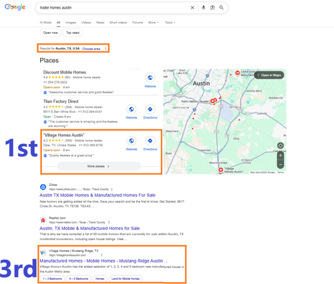Viewport: 334px width, 284px height.
Task: Switch to News tab
Action: (100, 23)
